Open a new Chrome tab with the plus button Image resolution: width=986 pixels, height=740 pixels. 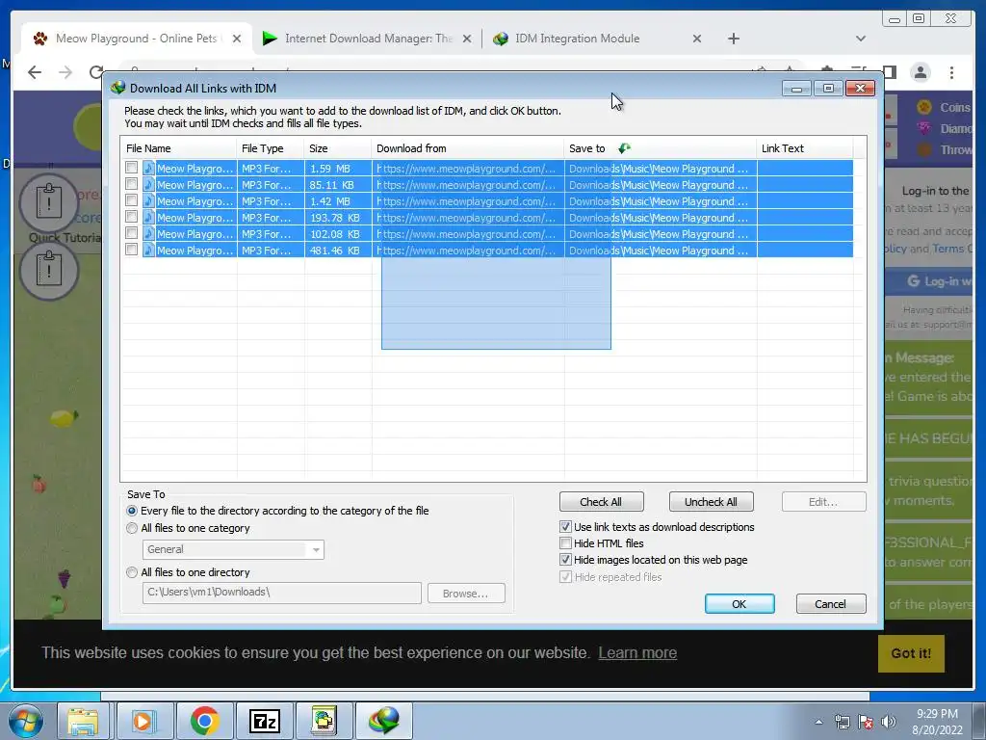click(733, 39)
